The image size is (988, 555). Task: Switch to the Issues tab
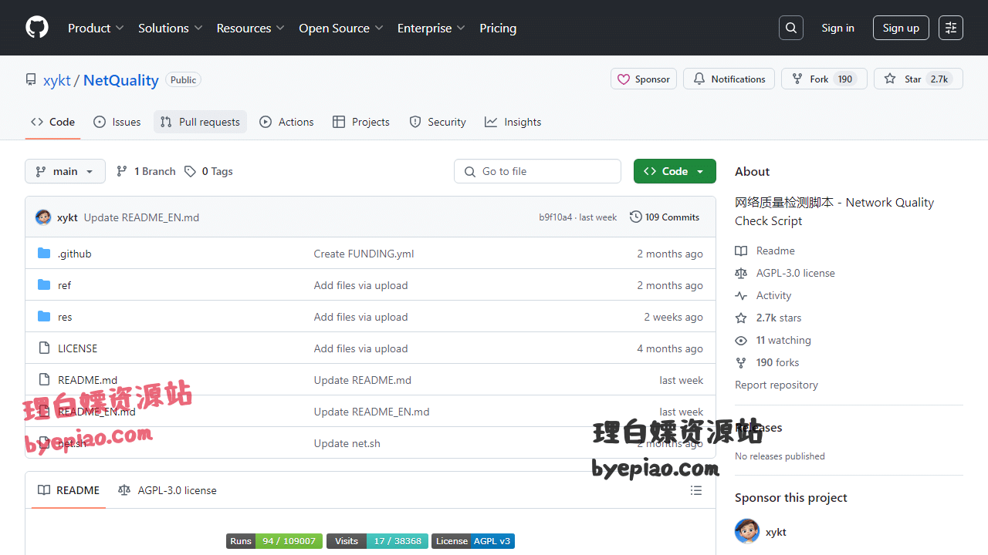point(117,122)
